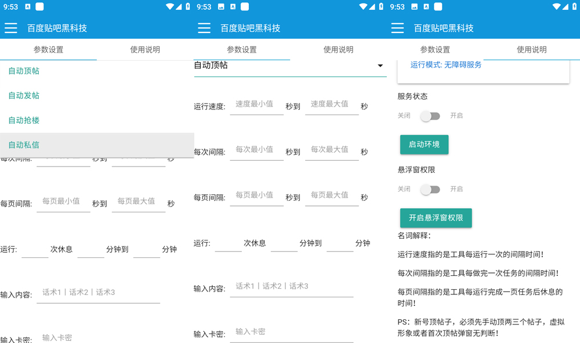Expand the 自动顶帖 dropdown arrow
The width and height of the screenshot is (580, 343).
coord(380,66)
